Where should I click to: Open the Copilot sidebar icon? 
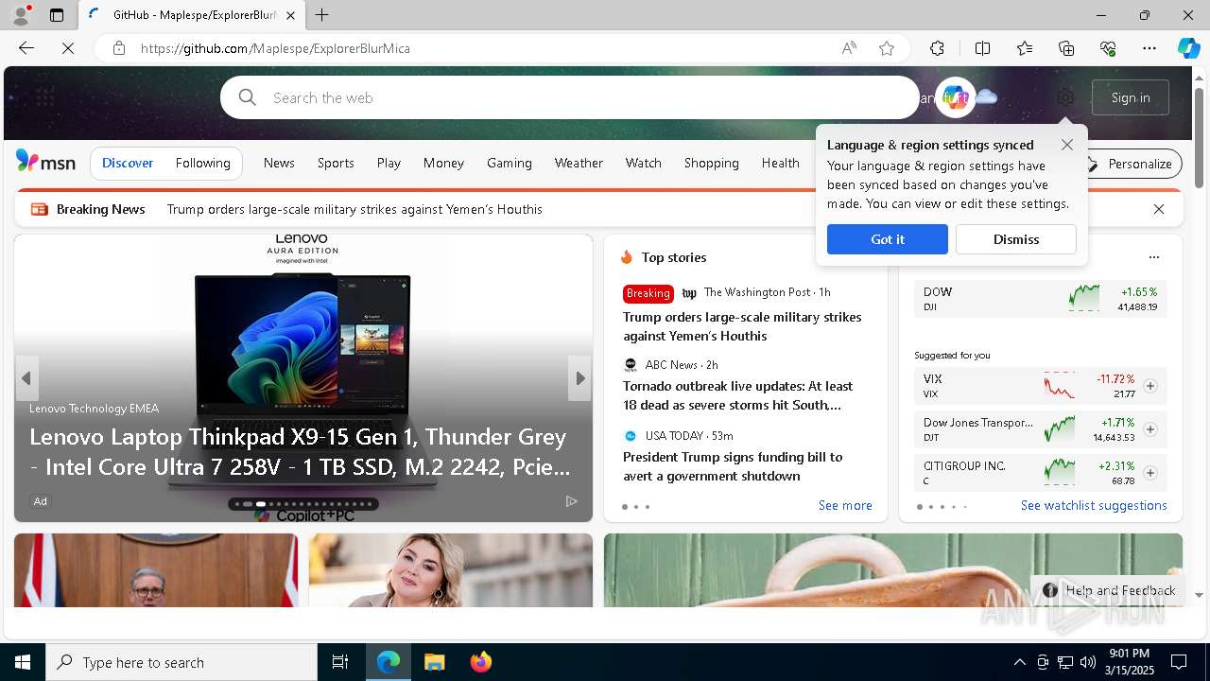coord(1188,48)
